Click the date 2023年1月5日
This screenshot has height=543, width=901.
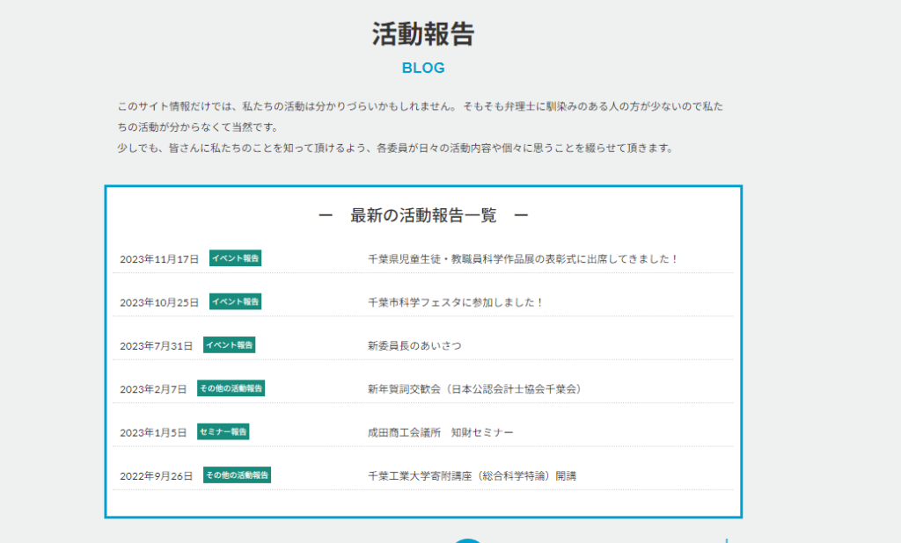point(153,432)
